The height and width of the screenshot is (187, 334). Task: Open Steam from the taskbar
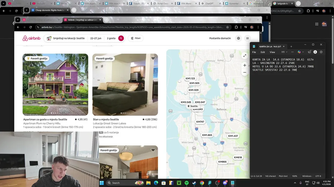tap(194, 183)
